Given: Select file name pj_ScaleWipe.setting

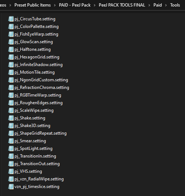Looking at the screenshot, I should click(x=34, y=110).
